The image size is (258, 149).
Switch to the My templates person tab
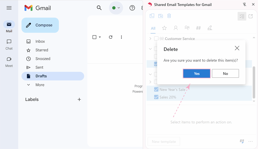(176, 28)
